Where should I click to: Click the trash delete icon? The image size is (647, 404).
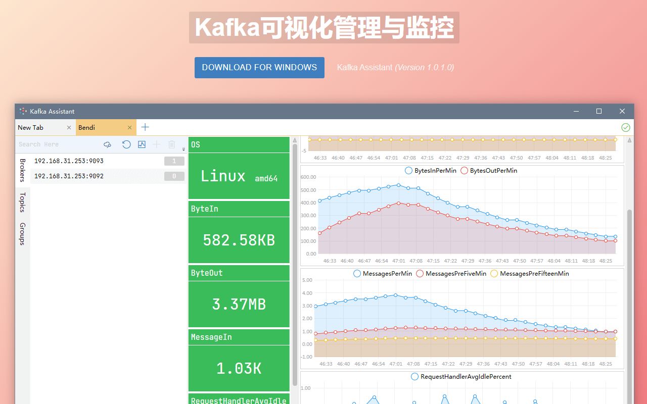tap(172, 144)
